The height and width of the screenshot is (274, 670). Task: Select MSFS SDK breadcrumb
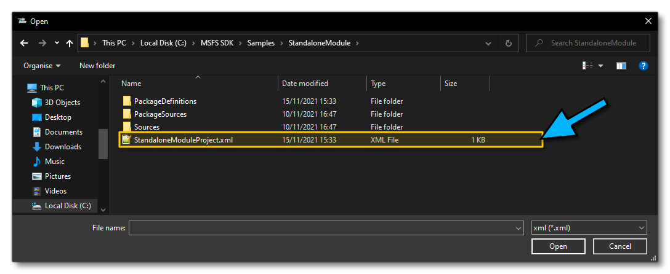coord(217,43)
